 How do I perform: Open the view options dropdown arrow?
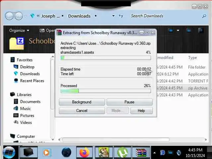(x=178, y=30)
